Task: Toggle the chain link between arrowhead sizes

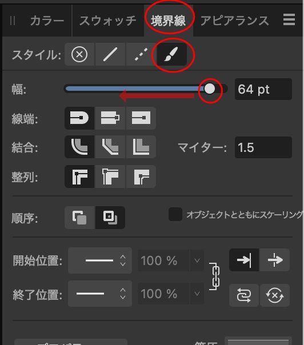Action: tap(215, 276)
